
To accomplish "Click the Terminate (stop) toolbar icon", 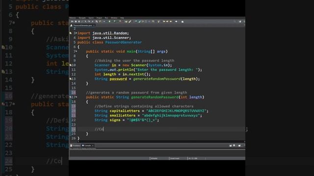I will point(79,22).
